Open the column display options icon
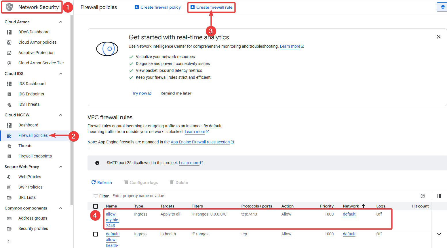This screenshot has width=447, height=248. click(439, 196)
